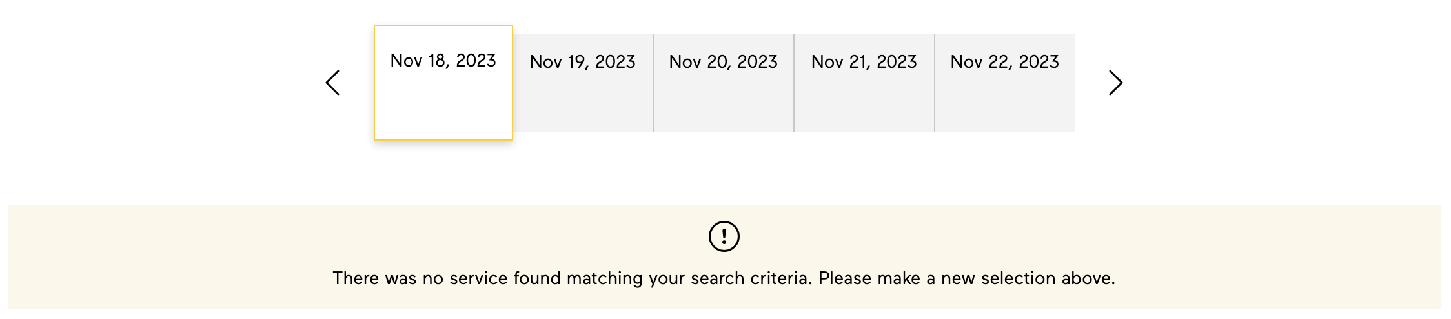Click divider between Nov 20 and Nov 21
This screenshot has width=1451, height=319.
click(794, 83)
